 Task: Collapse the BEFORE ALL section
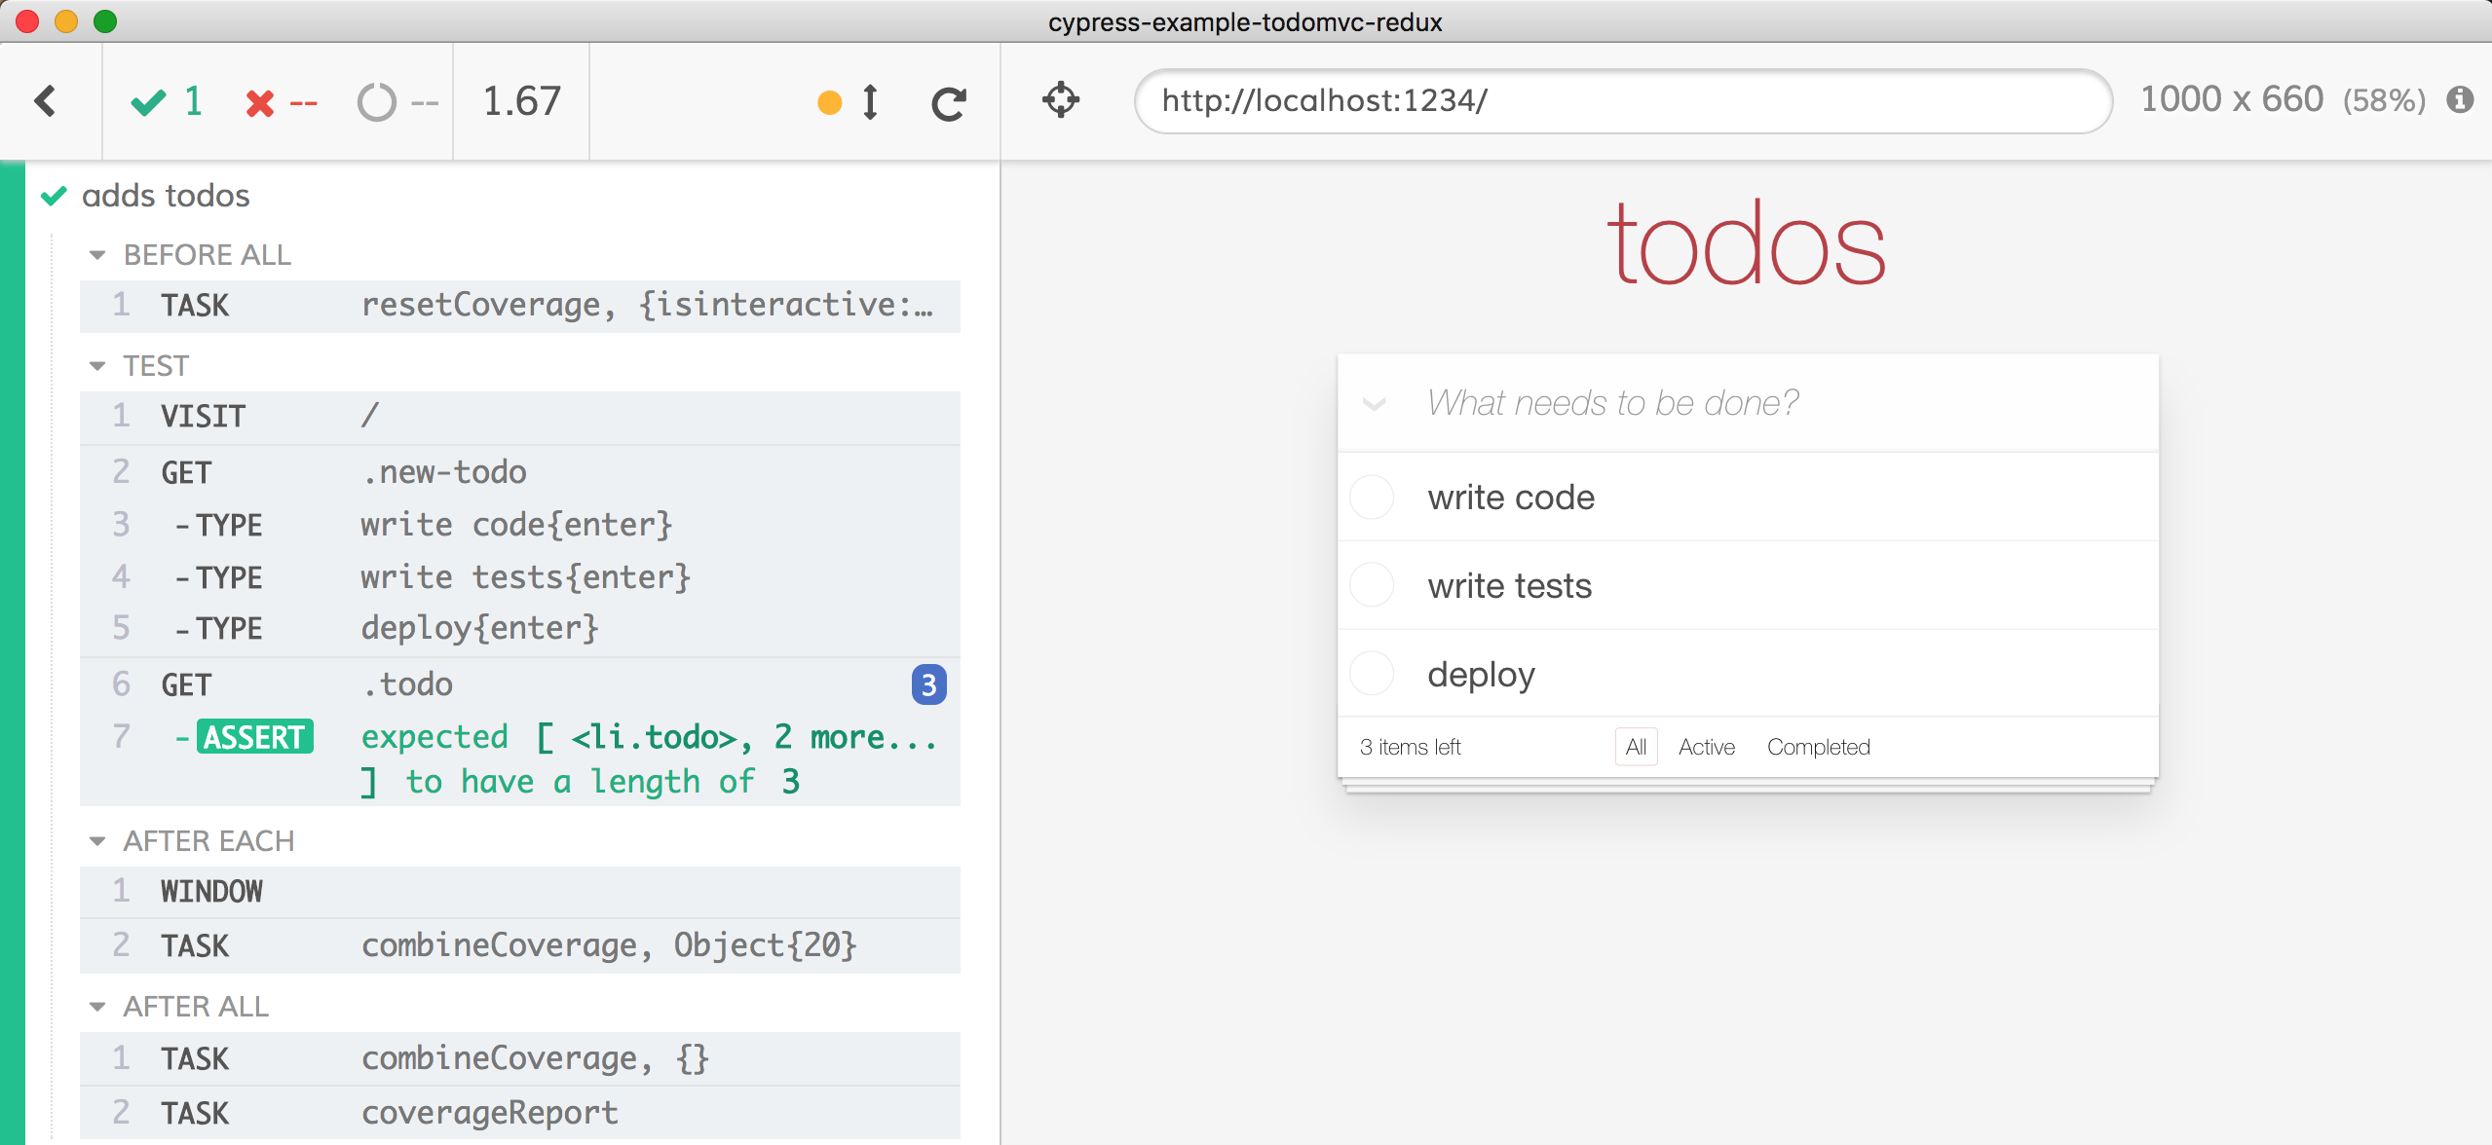click(97, 255)
